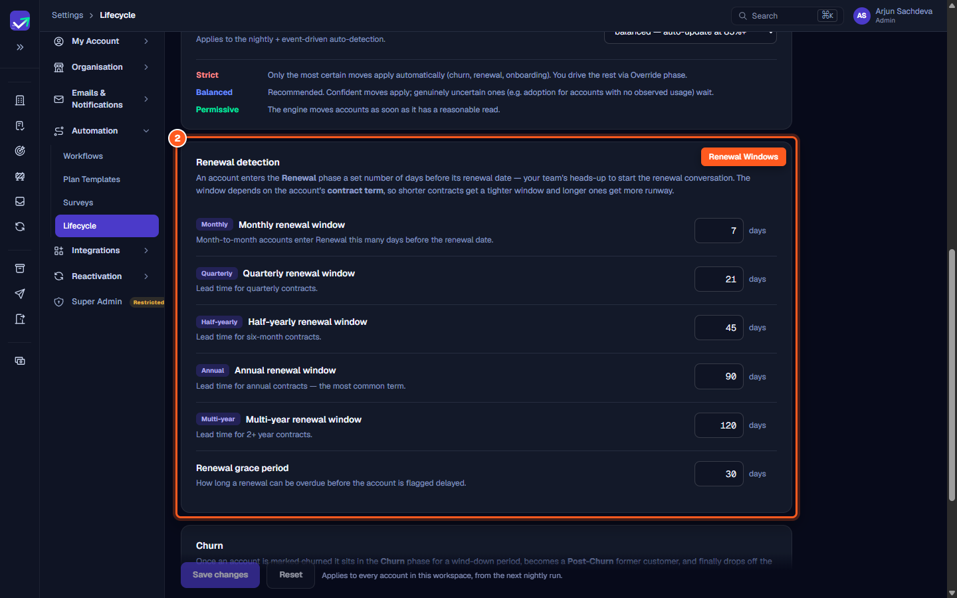Click the Save changes button

[x=220, y=575]
